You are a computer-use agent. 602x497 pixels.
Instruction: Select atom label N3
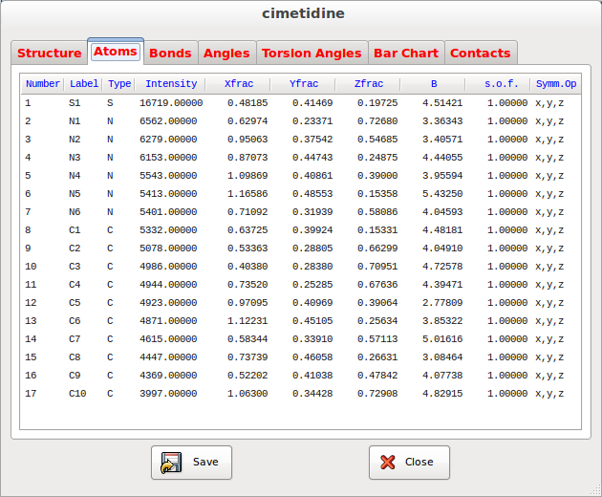pos(75,158)
